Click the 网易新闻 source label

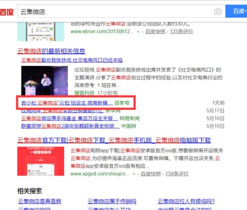pos(129,118)
